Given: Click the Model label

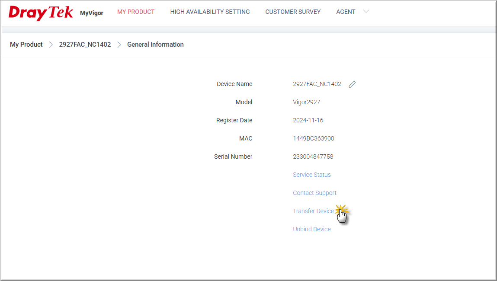Looking at the screenshot, I should [244, 102].
